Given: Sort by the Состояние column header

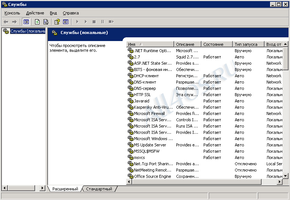Looking at the screenshot, I should pyautogui.click(x=217, y=44).
